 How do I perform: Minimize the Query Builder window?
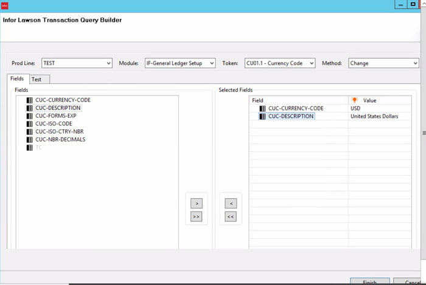[400, 5]
